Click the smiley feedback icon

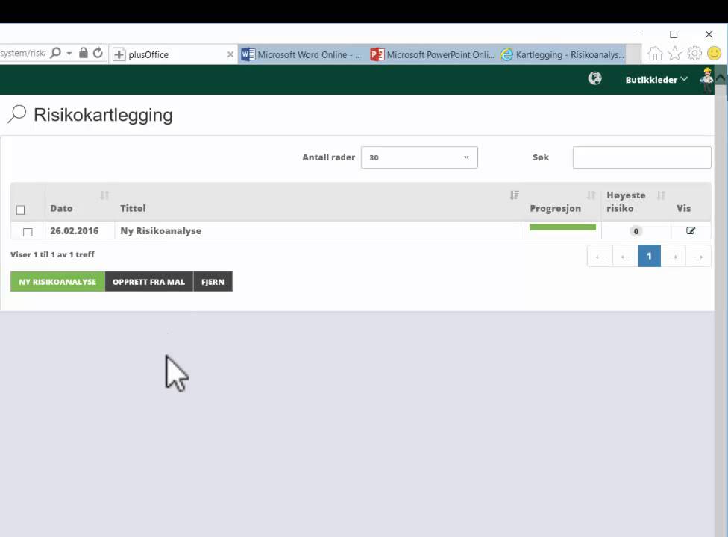tap(714, 54)
